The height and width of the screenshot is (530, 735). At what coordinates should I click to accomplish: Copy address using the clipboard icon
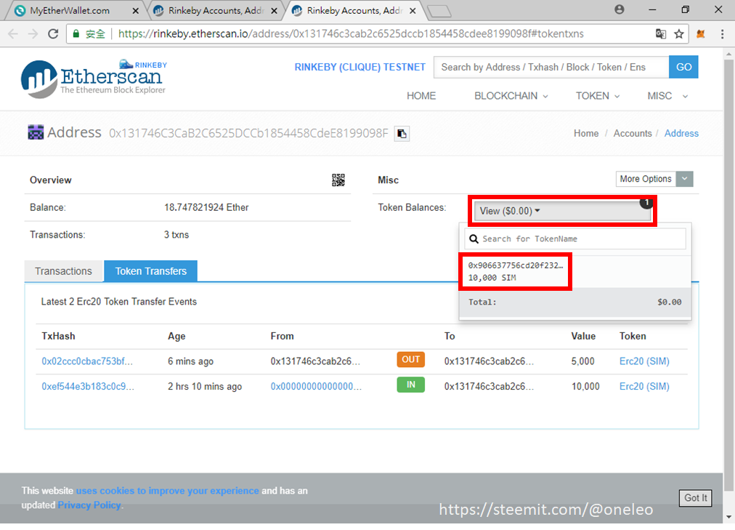(402, 134)
